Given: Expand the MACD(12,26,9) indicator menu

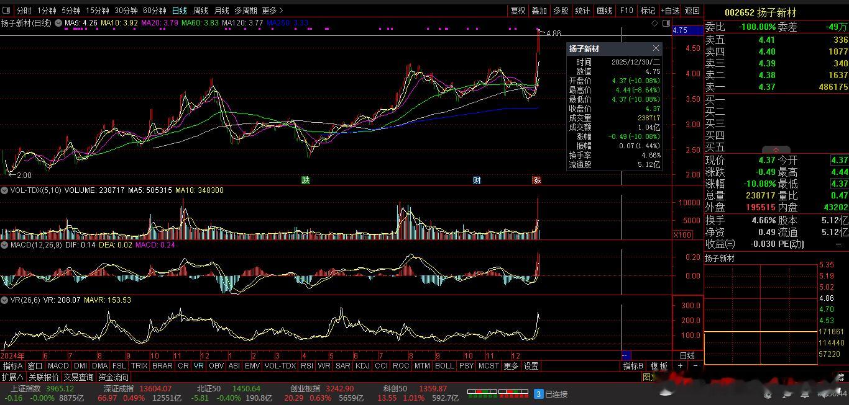Looking at the screenshot, I should click(4, 245).
